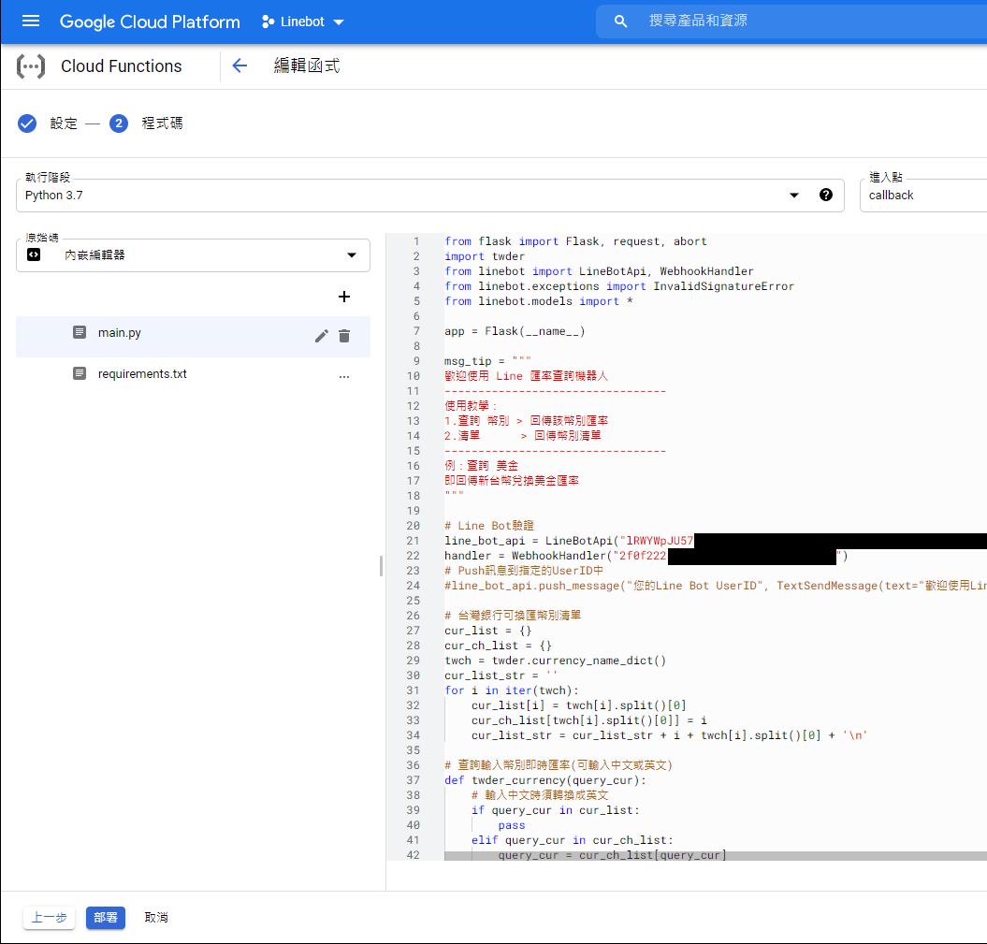Go back with the arrow icon
The height and width of the screenshot is (944, 987).
click(x=239, y=65)
